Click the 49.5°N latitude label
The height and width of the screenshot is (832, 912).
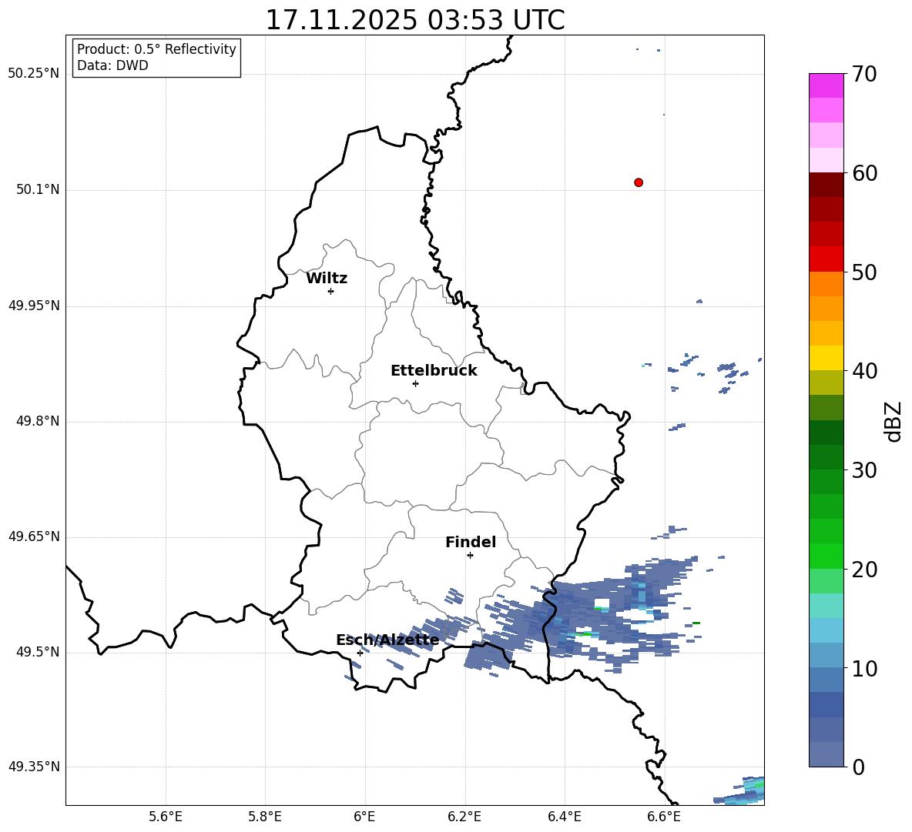pos(38,652)
